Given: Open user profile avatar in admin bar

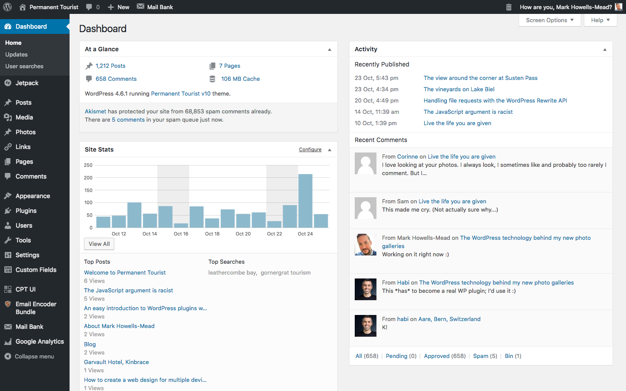Looking at the screenshot, I should click(619, 7).
